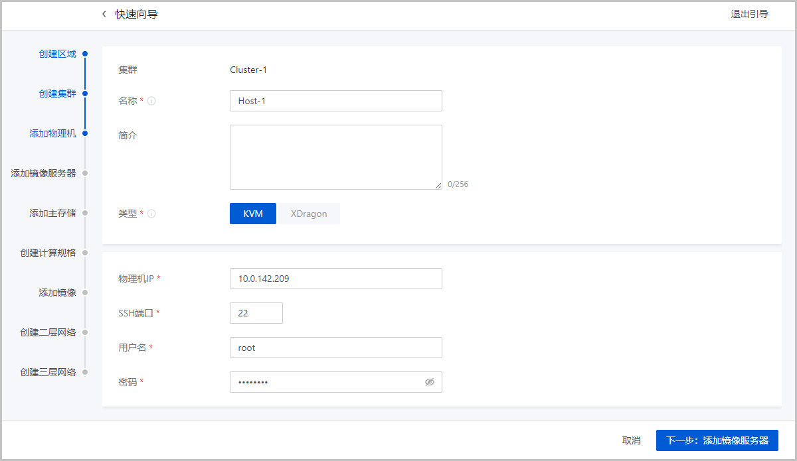Viewport: 797px width, 461px height.
Task: Click the 物理机IP input field
Action: pyautogui.click(x=335, y=279)
